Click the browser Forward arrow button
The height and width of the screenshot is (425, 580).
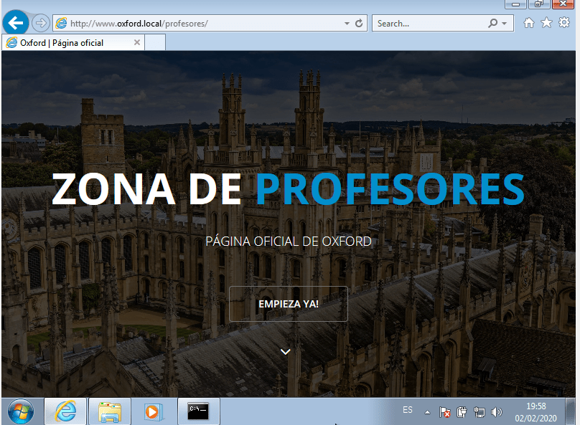(x=40, y=23)
